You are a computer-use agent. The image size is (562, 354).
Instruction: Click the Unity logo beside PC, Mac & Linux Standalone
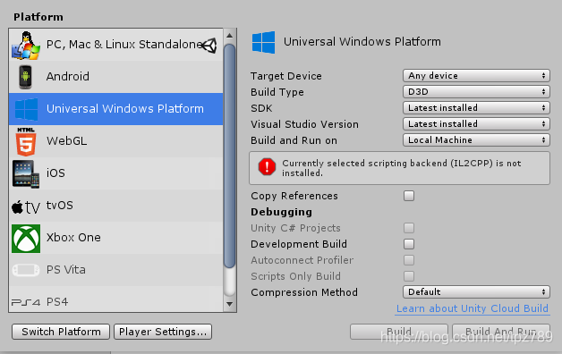click(x=209, y=46)
